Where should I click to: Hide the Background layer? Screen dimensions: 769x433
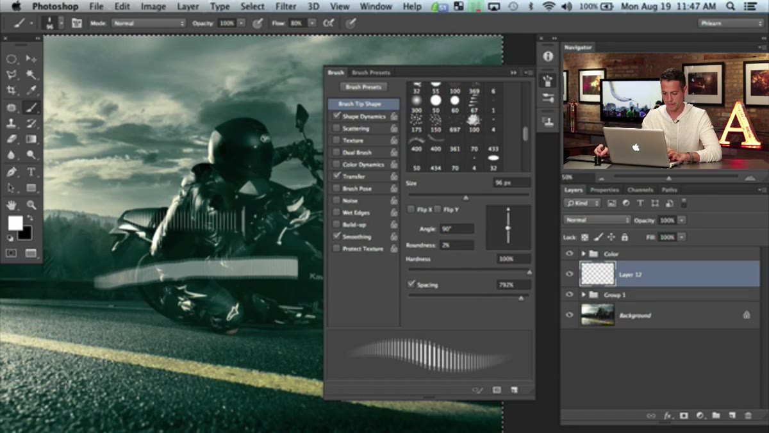tap(570, 315)
